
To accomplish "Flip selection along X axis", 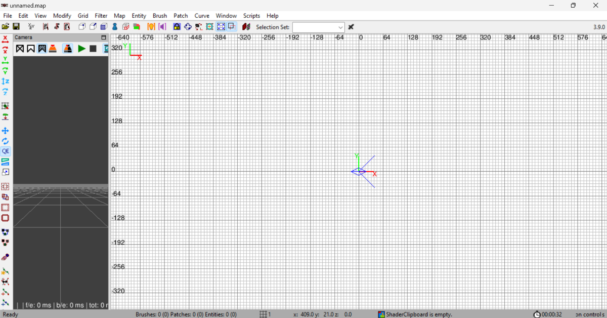I will point(5,38).
